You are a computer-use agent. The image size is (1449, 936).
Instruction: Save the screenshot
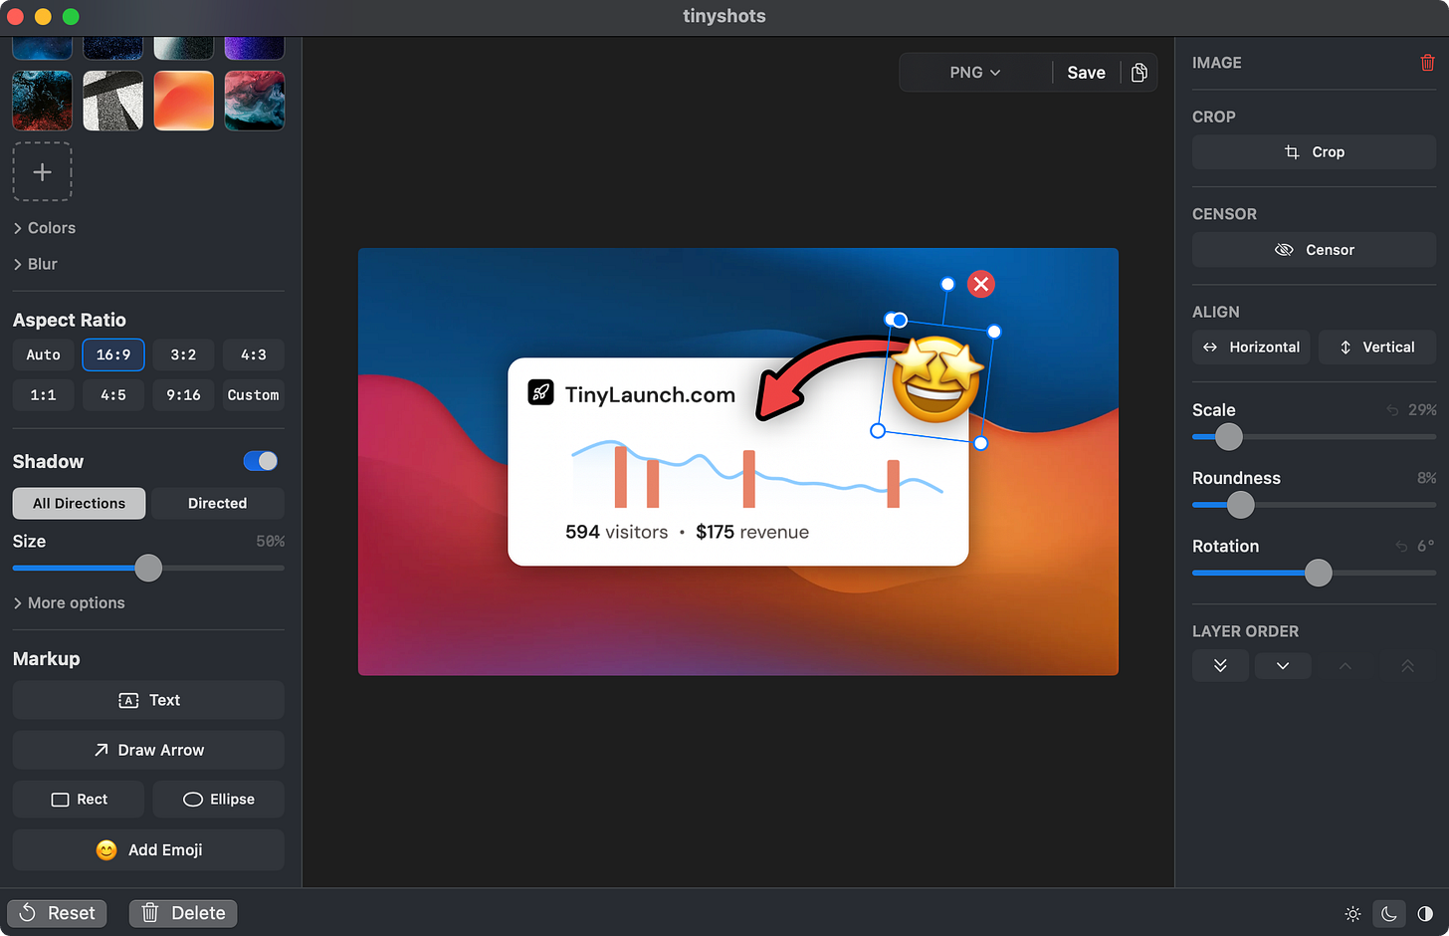click(x=1086, y=73)
